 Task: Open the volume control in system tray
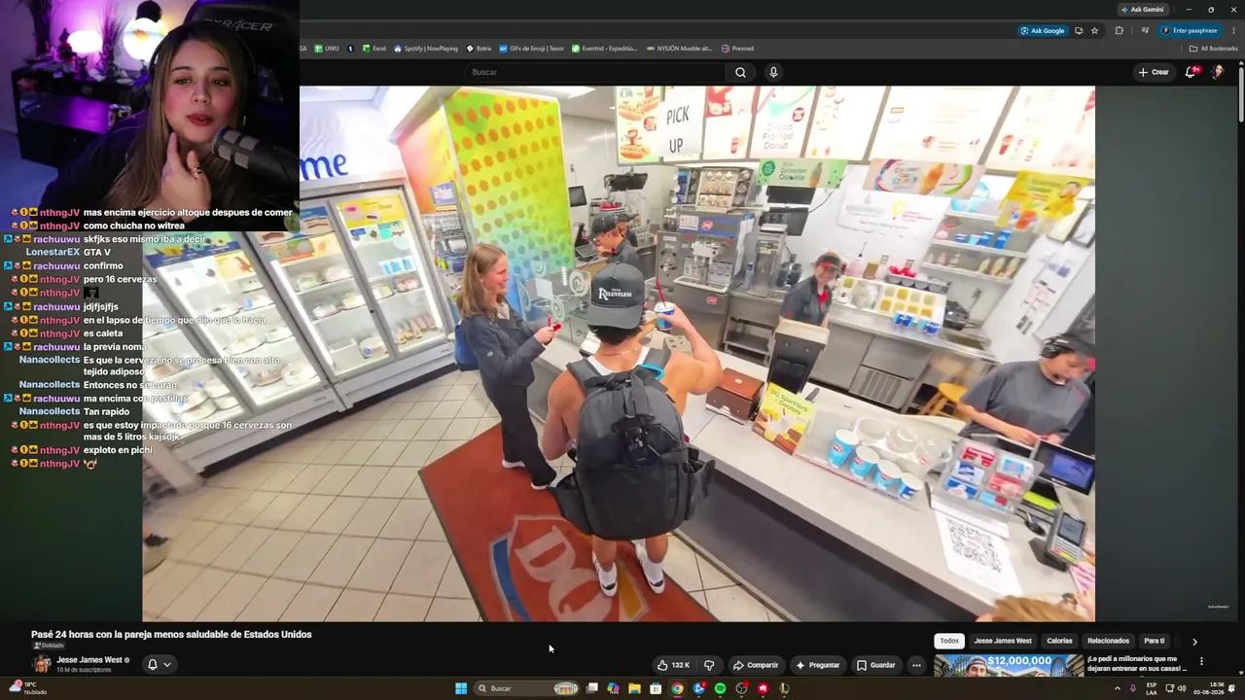pyautogui.click(x=1181, y=688)
